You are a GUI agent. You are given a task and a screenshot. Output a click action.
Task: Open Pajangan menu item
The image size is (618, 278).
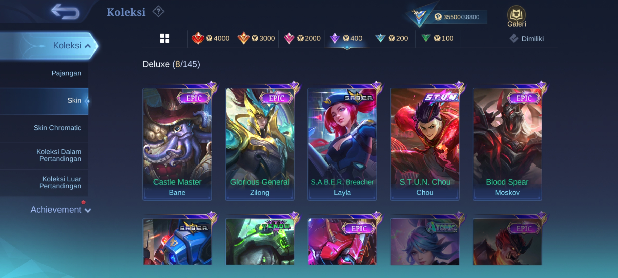click(x=66, y=73)
